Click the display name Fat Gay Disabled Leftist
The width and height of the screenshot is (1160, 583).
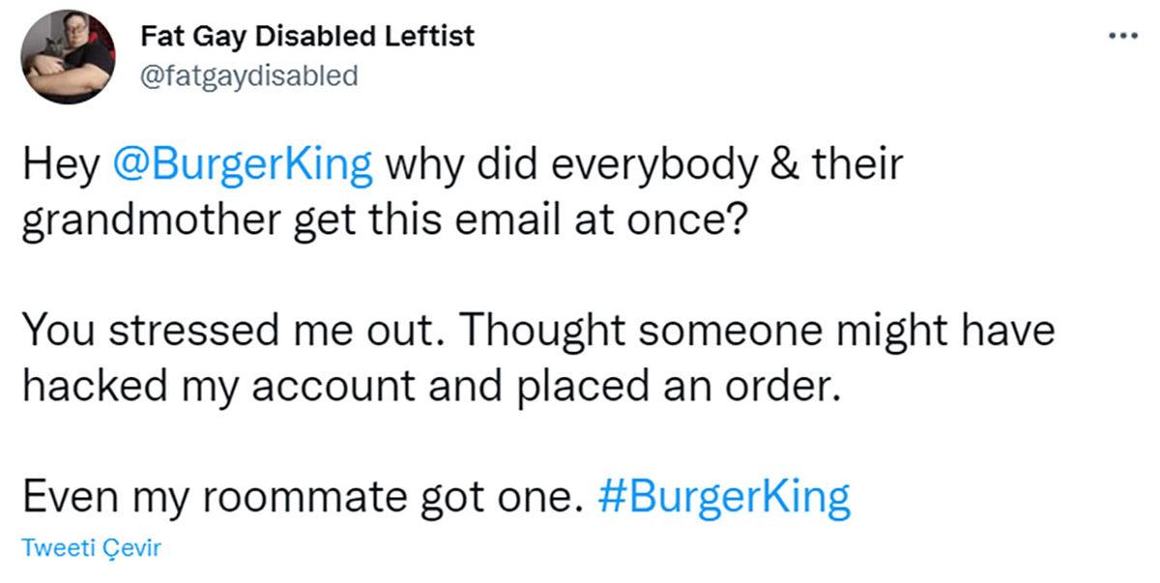click(307, 36)
